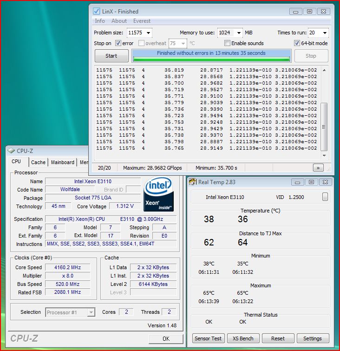This screenshot has width=340, height=351.
Task: Close the LinX window
Action: click(323, 12)
